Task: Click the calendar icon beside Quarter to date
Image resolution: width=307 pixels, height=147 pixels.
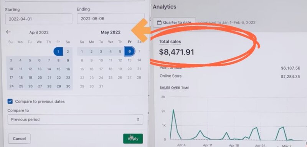Action: click(x=159, y=23)
